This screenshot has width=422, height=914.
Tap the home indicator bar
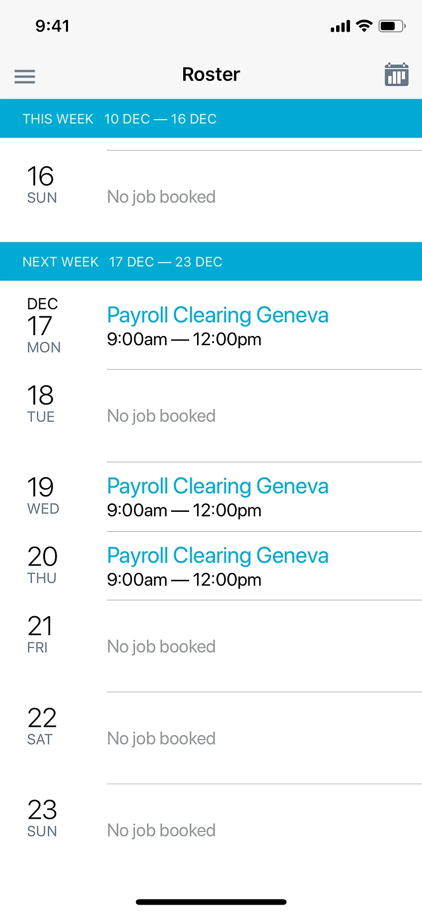point(211,902)
